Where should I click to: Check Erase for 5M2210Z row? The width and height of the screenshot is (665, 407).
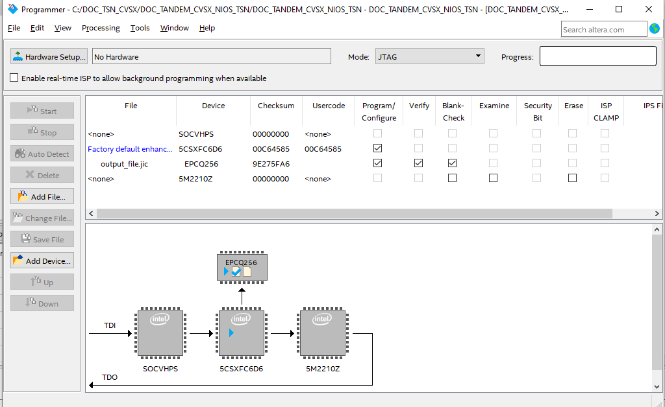coord(573,178)
